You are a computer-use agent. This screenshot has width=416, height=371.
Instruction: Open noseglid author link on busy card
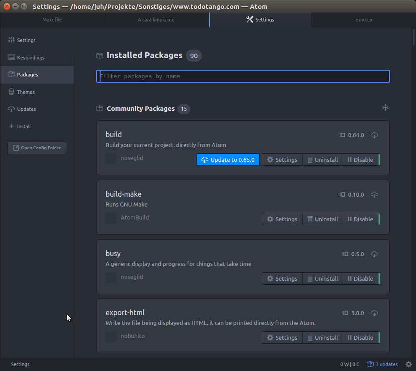coord(132,277)
